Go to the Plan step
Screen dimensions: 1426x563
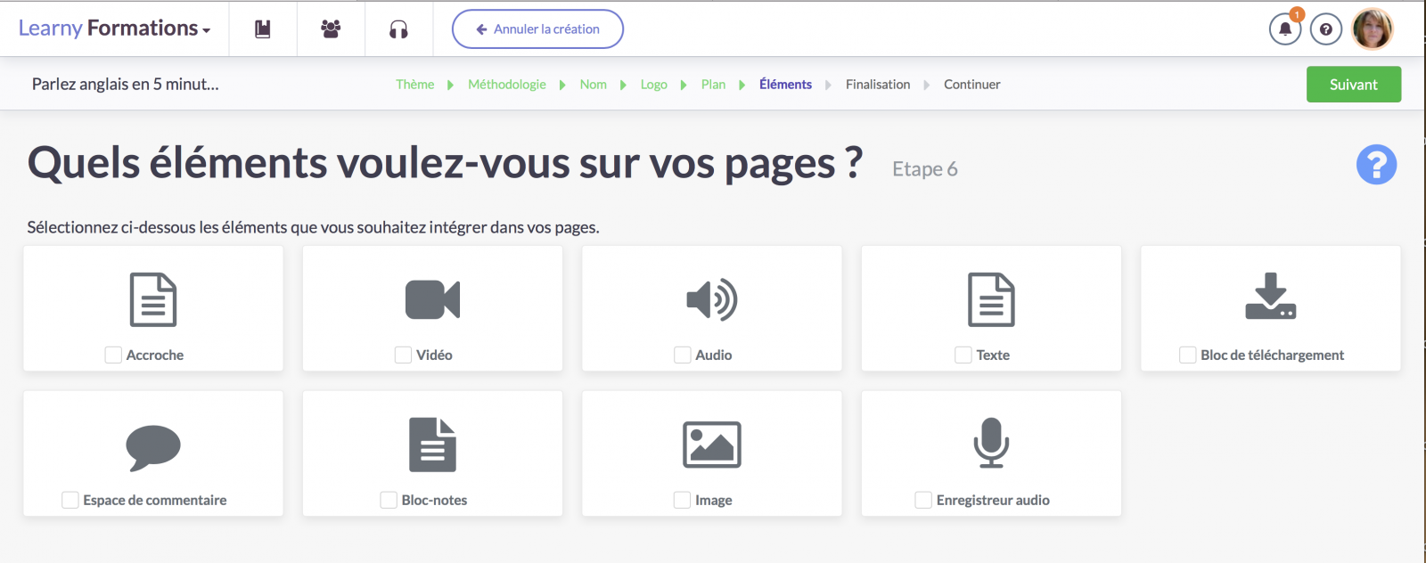(714, 85)
